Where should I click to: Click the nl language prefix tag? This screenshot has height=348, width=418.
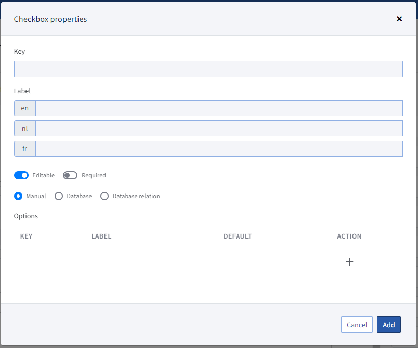[25, 129]
